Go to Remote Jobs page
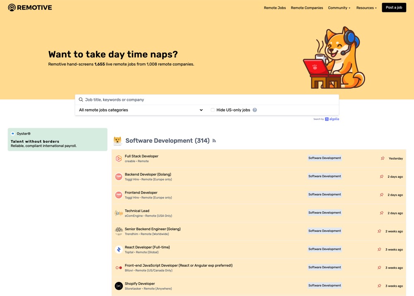The width and height of the screenshot is (414, 296). click(275, 8)
